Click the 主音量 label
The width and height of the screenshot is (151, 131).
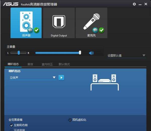click(x=11, y=47)
